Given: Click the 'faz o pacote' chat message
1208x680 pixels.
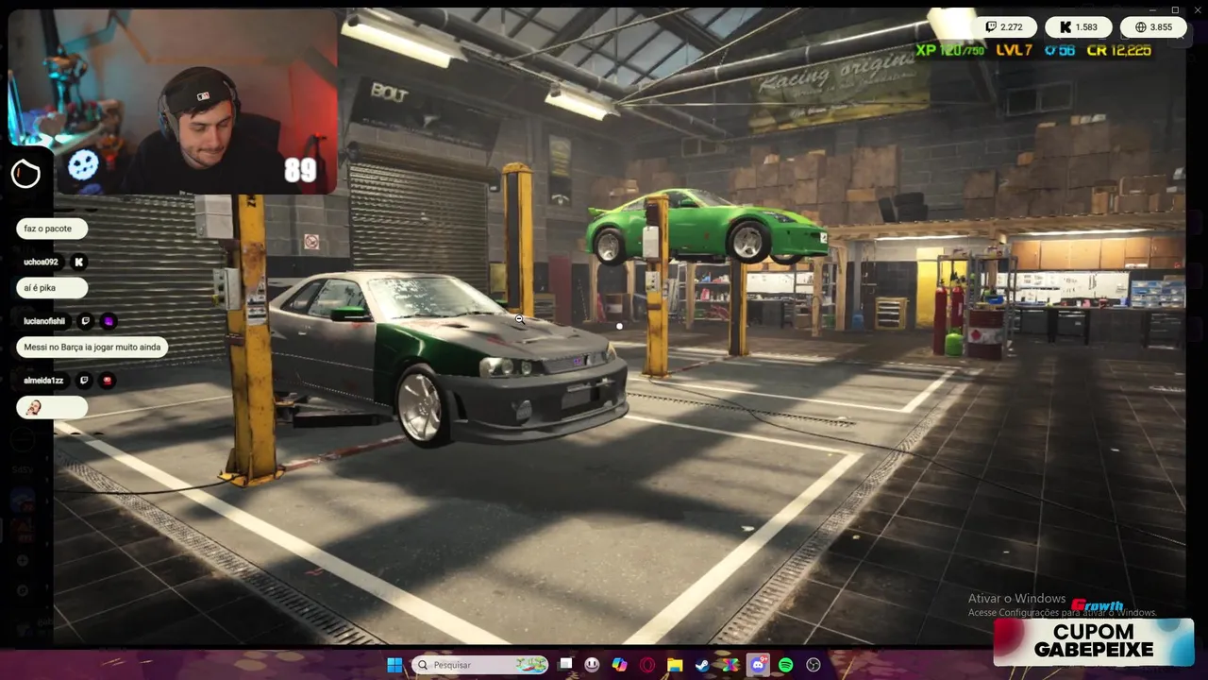Looking at the screenshot, I should [x=51, y=229].
